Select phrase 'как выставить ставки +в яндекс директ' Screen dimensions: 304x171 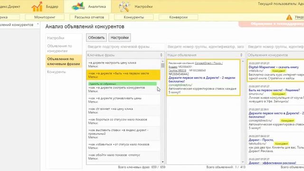123,133
